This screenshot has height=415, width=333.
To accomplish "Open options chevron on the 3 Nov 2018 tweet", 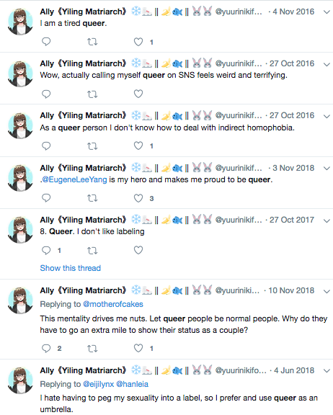I will (327, 169).
